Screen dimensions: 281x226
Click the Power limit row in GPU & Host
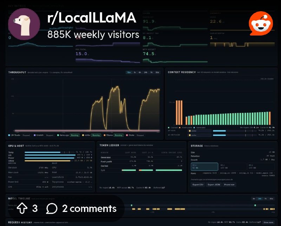[28, 182]
